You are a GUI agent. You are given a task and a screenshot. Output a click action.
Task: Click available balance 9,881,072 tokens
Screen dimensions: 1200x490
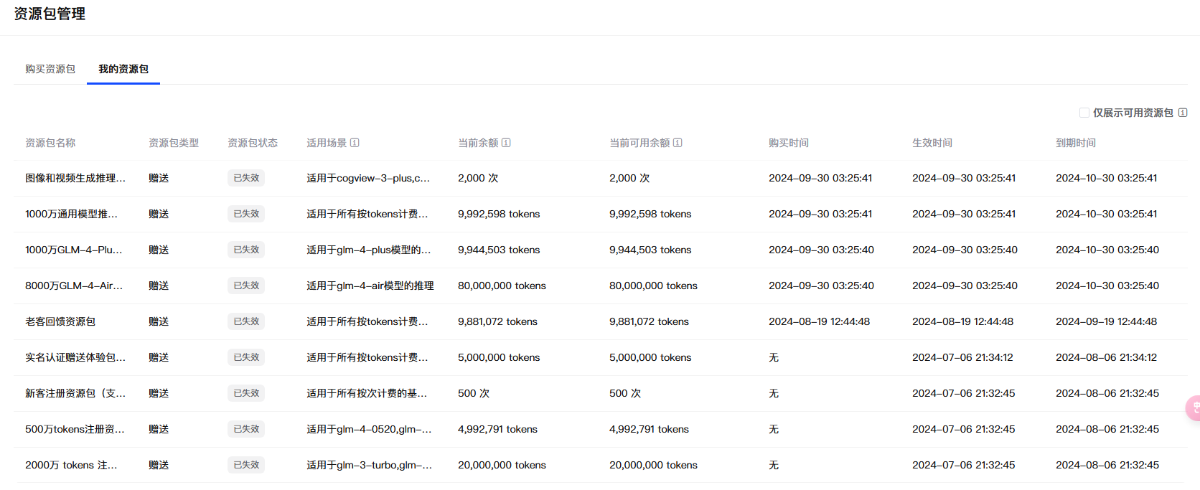click(649, 321)
